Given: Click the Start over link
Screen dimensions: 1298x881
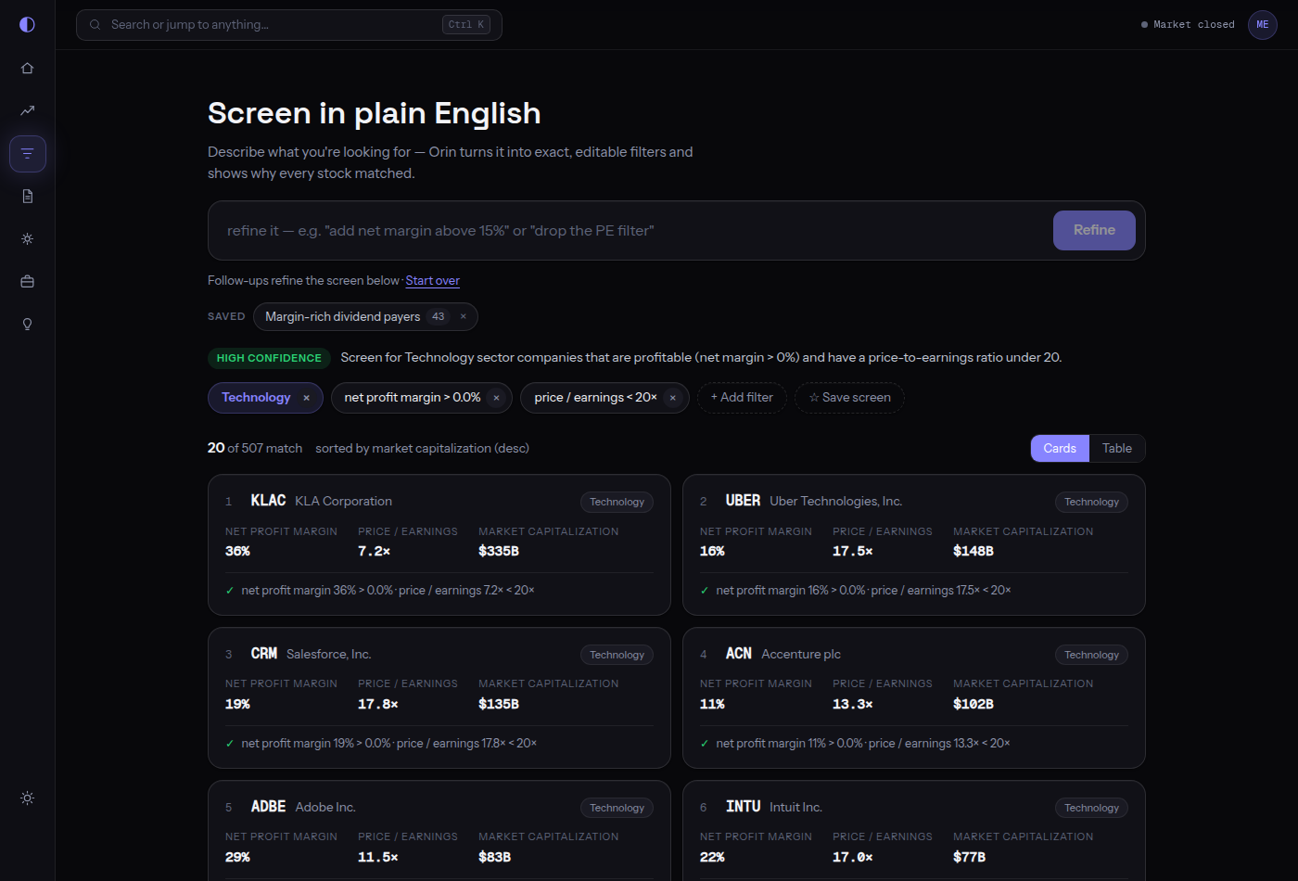Looking at the screenshot, I should [x=432, y=281].
